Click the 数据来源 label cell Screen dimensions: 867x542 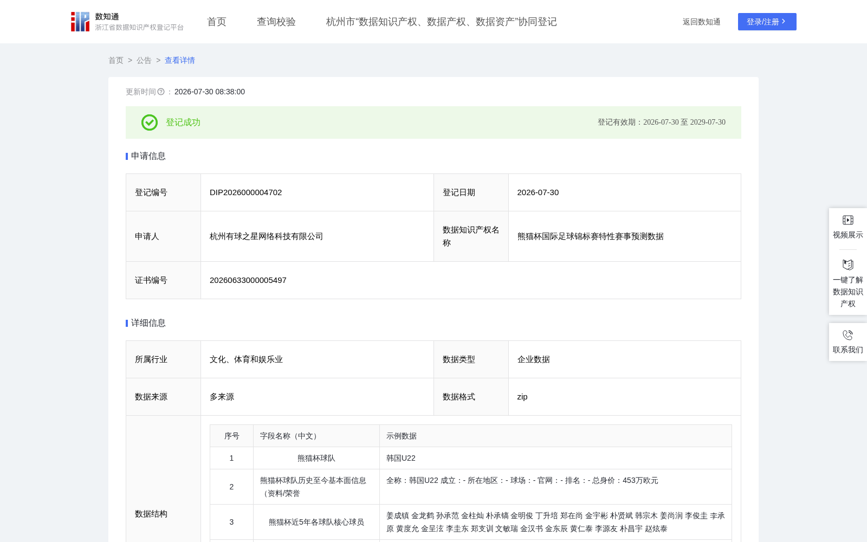[164, 397]
